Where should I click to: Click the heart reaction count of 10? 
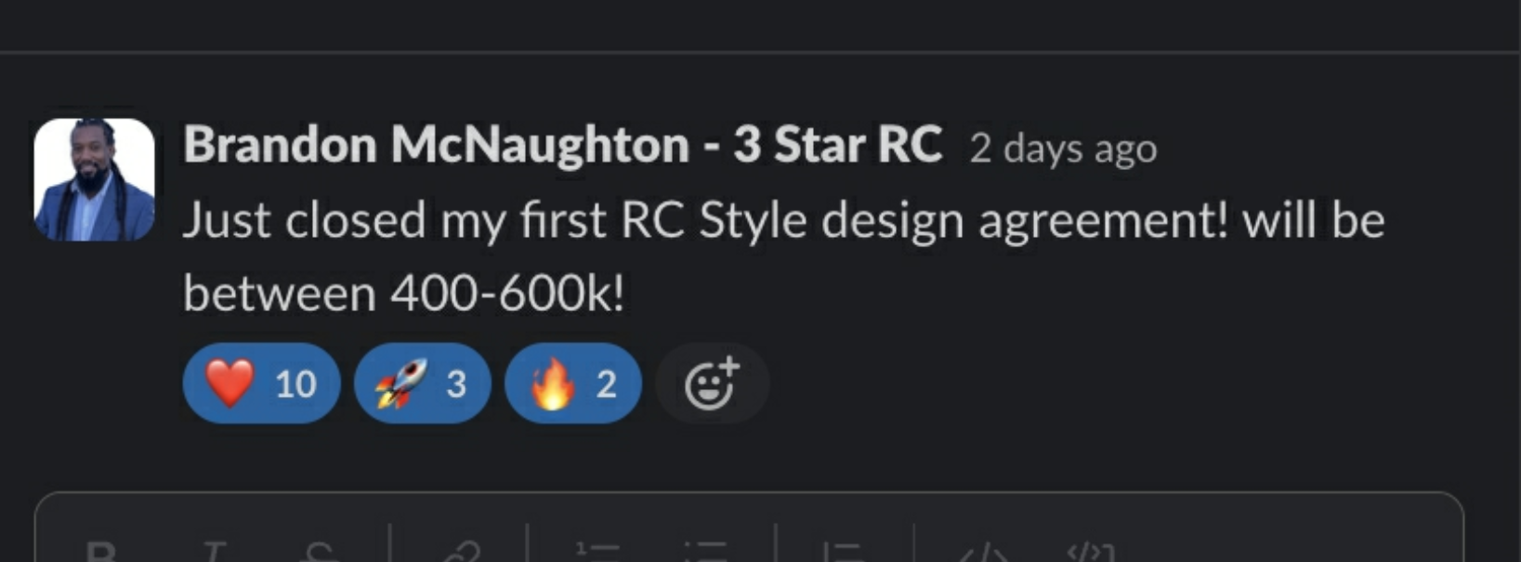[x=295, y=384]
